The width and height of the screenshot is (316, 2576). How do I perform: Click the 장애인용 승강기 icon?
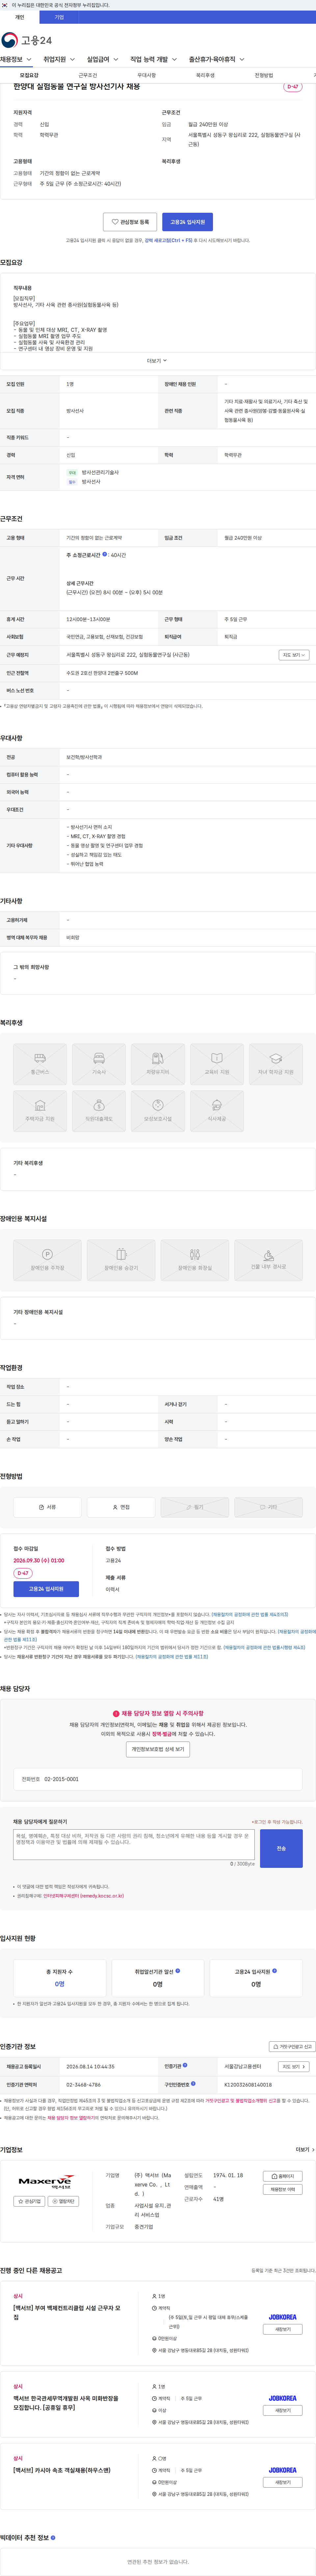(x=120, y=1260)
